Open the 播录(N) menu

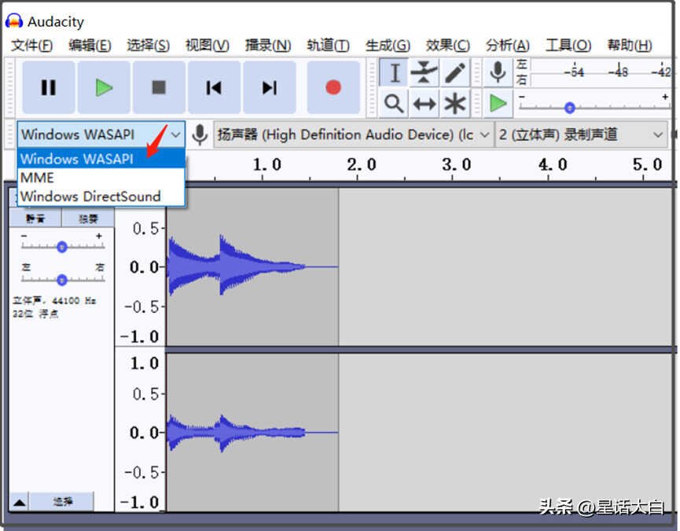coord(268,45)
